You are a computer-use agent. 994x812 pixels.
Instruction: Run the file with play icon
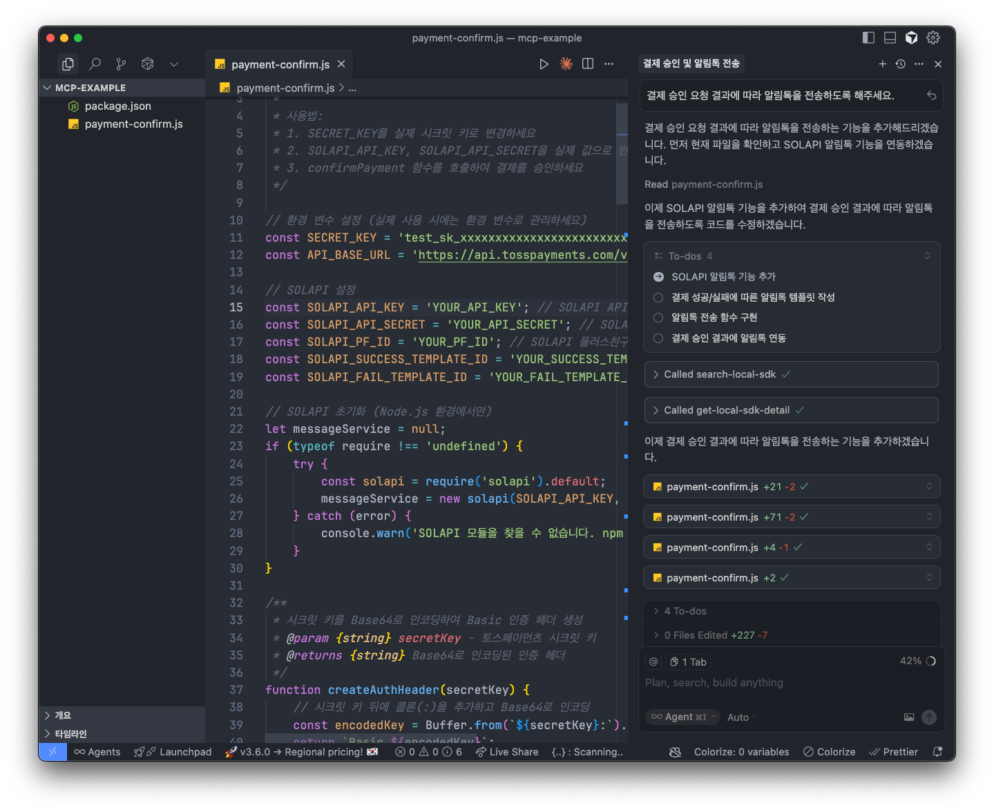(x=544, y=64)
